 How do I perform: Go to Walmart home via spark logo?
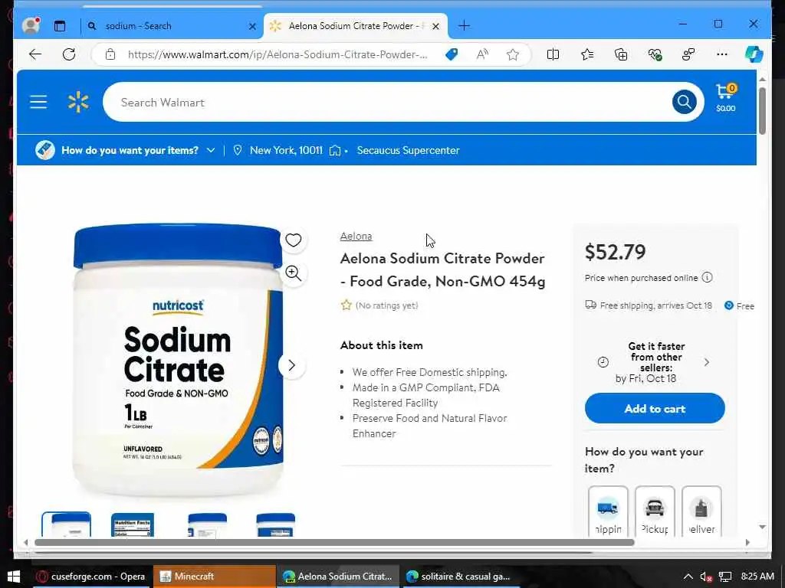coord(78,102)
